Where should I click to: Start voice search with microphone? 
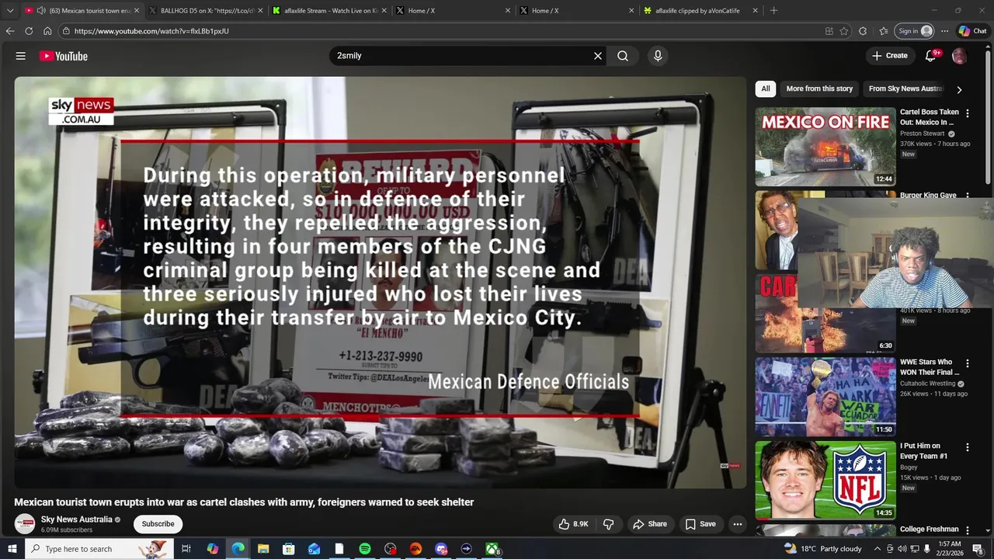pyautogui.click(x=658, y=56)
